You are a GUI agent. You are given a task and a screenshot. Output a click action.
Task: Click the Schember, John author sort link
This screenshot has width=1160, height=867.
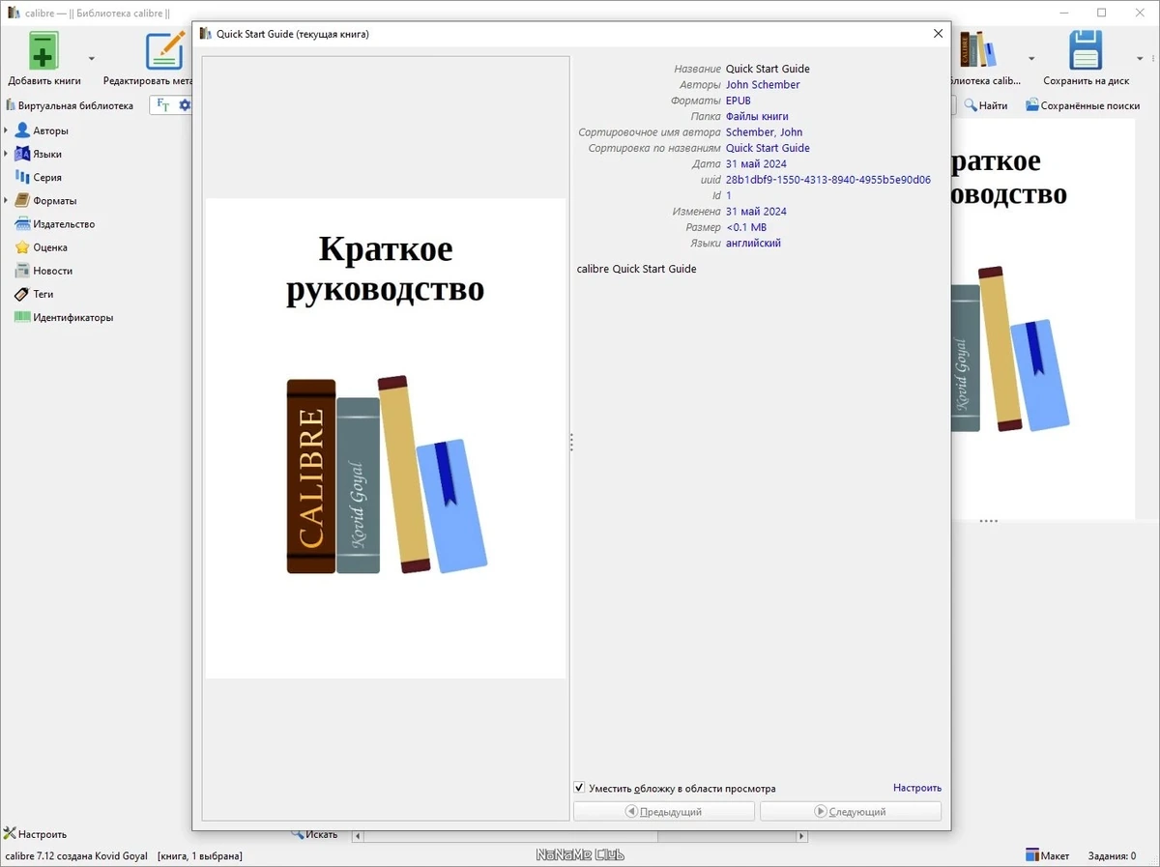pyautogui.click(x=764, y=132)
